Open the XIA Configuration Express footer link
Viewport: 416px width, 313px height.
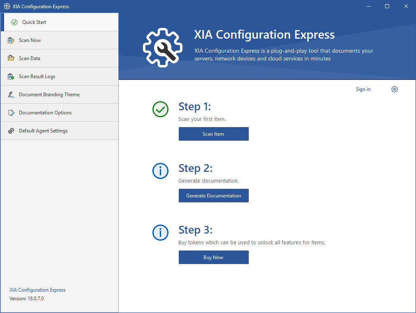point(37,290)
